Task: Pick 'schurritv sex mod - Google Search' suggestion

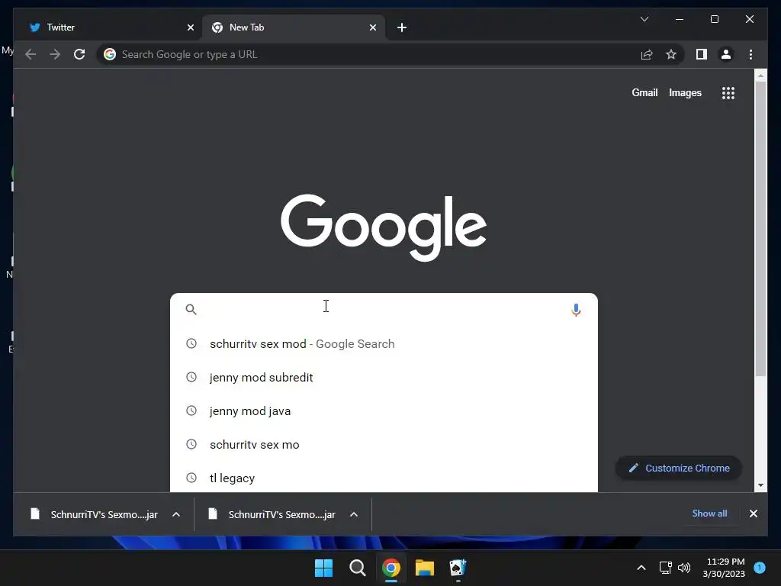Action: click(x=384, y=344)
